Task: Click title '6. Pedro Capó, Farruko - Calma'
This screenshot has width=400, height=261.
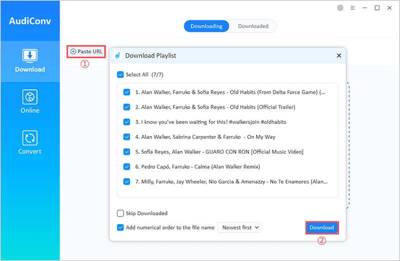Action: click(x=197, y=167)
